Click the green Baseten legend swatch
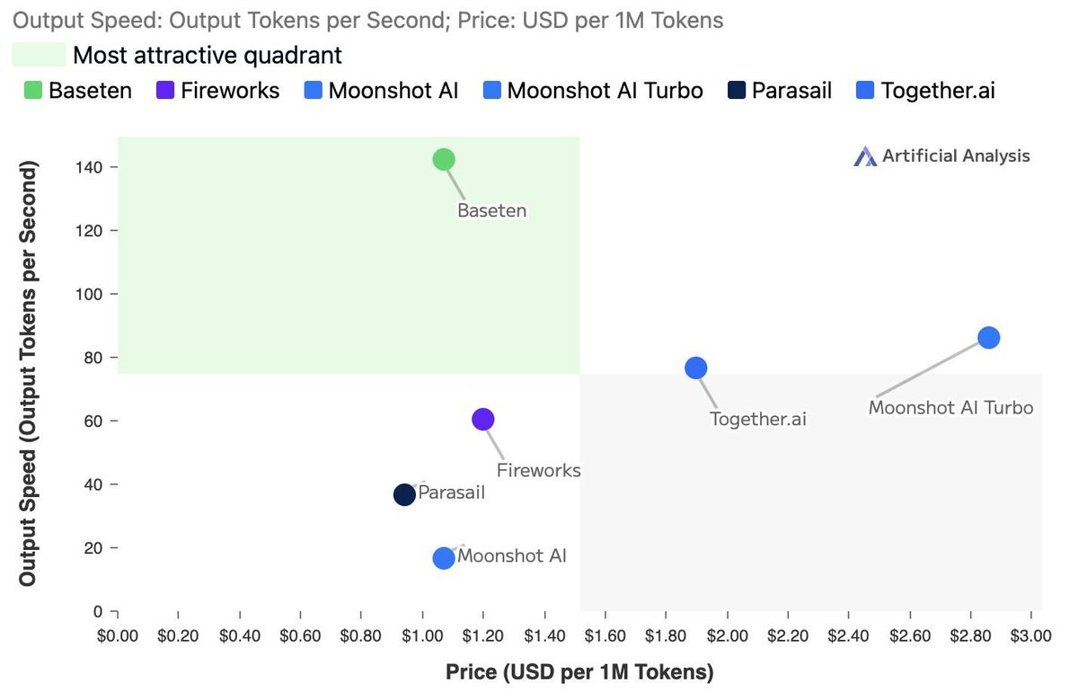1078x692 pixels. pyautogui.click(x=32, y=91)
